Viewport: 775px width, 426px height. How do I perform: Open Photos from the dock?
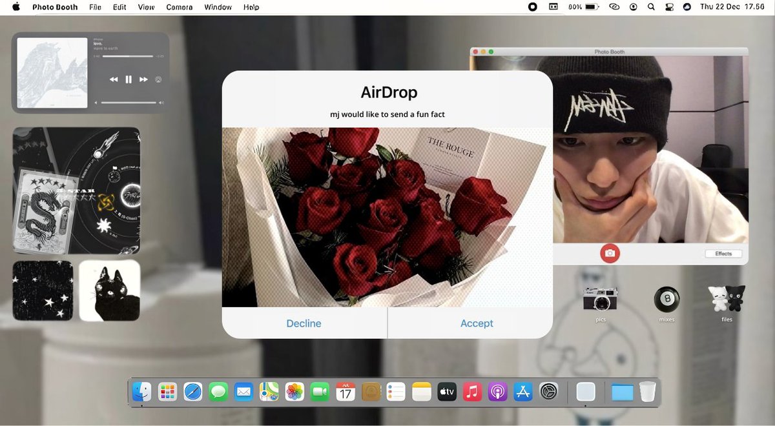point(294,391)
